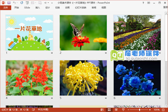
Task: Click the screen recording quick access icon
Action: click(x=40, y=3)
